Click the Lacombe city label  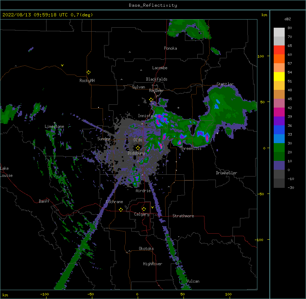(160, 68)
